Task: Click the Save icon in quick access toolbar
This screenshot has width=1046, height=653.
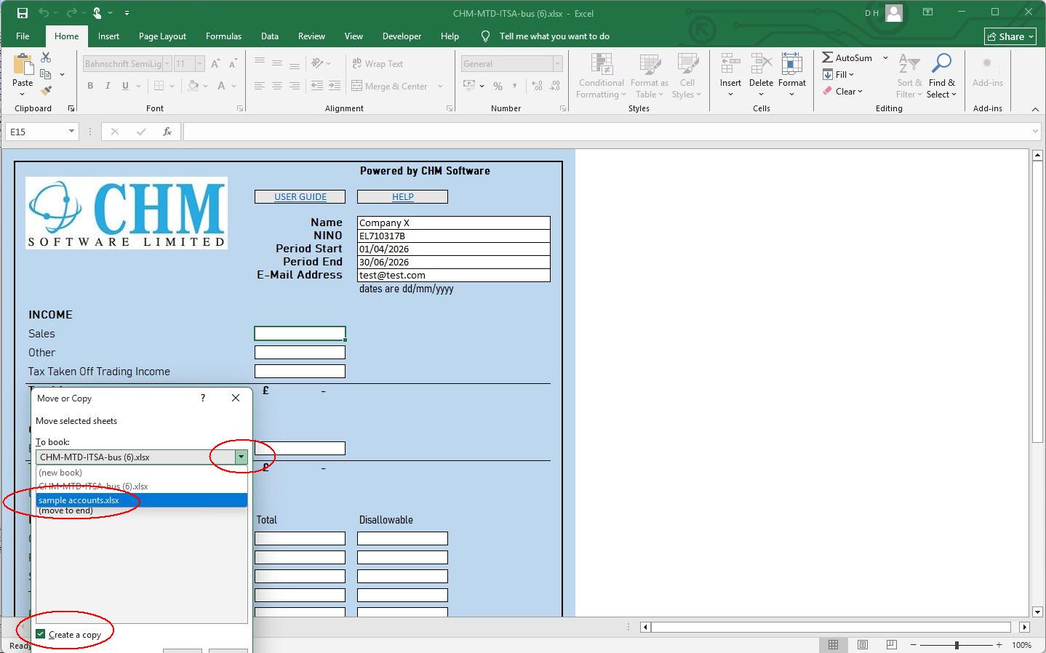Action: (23, 13)
